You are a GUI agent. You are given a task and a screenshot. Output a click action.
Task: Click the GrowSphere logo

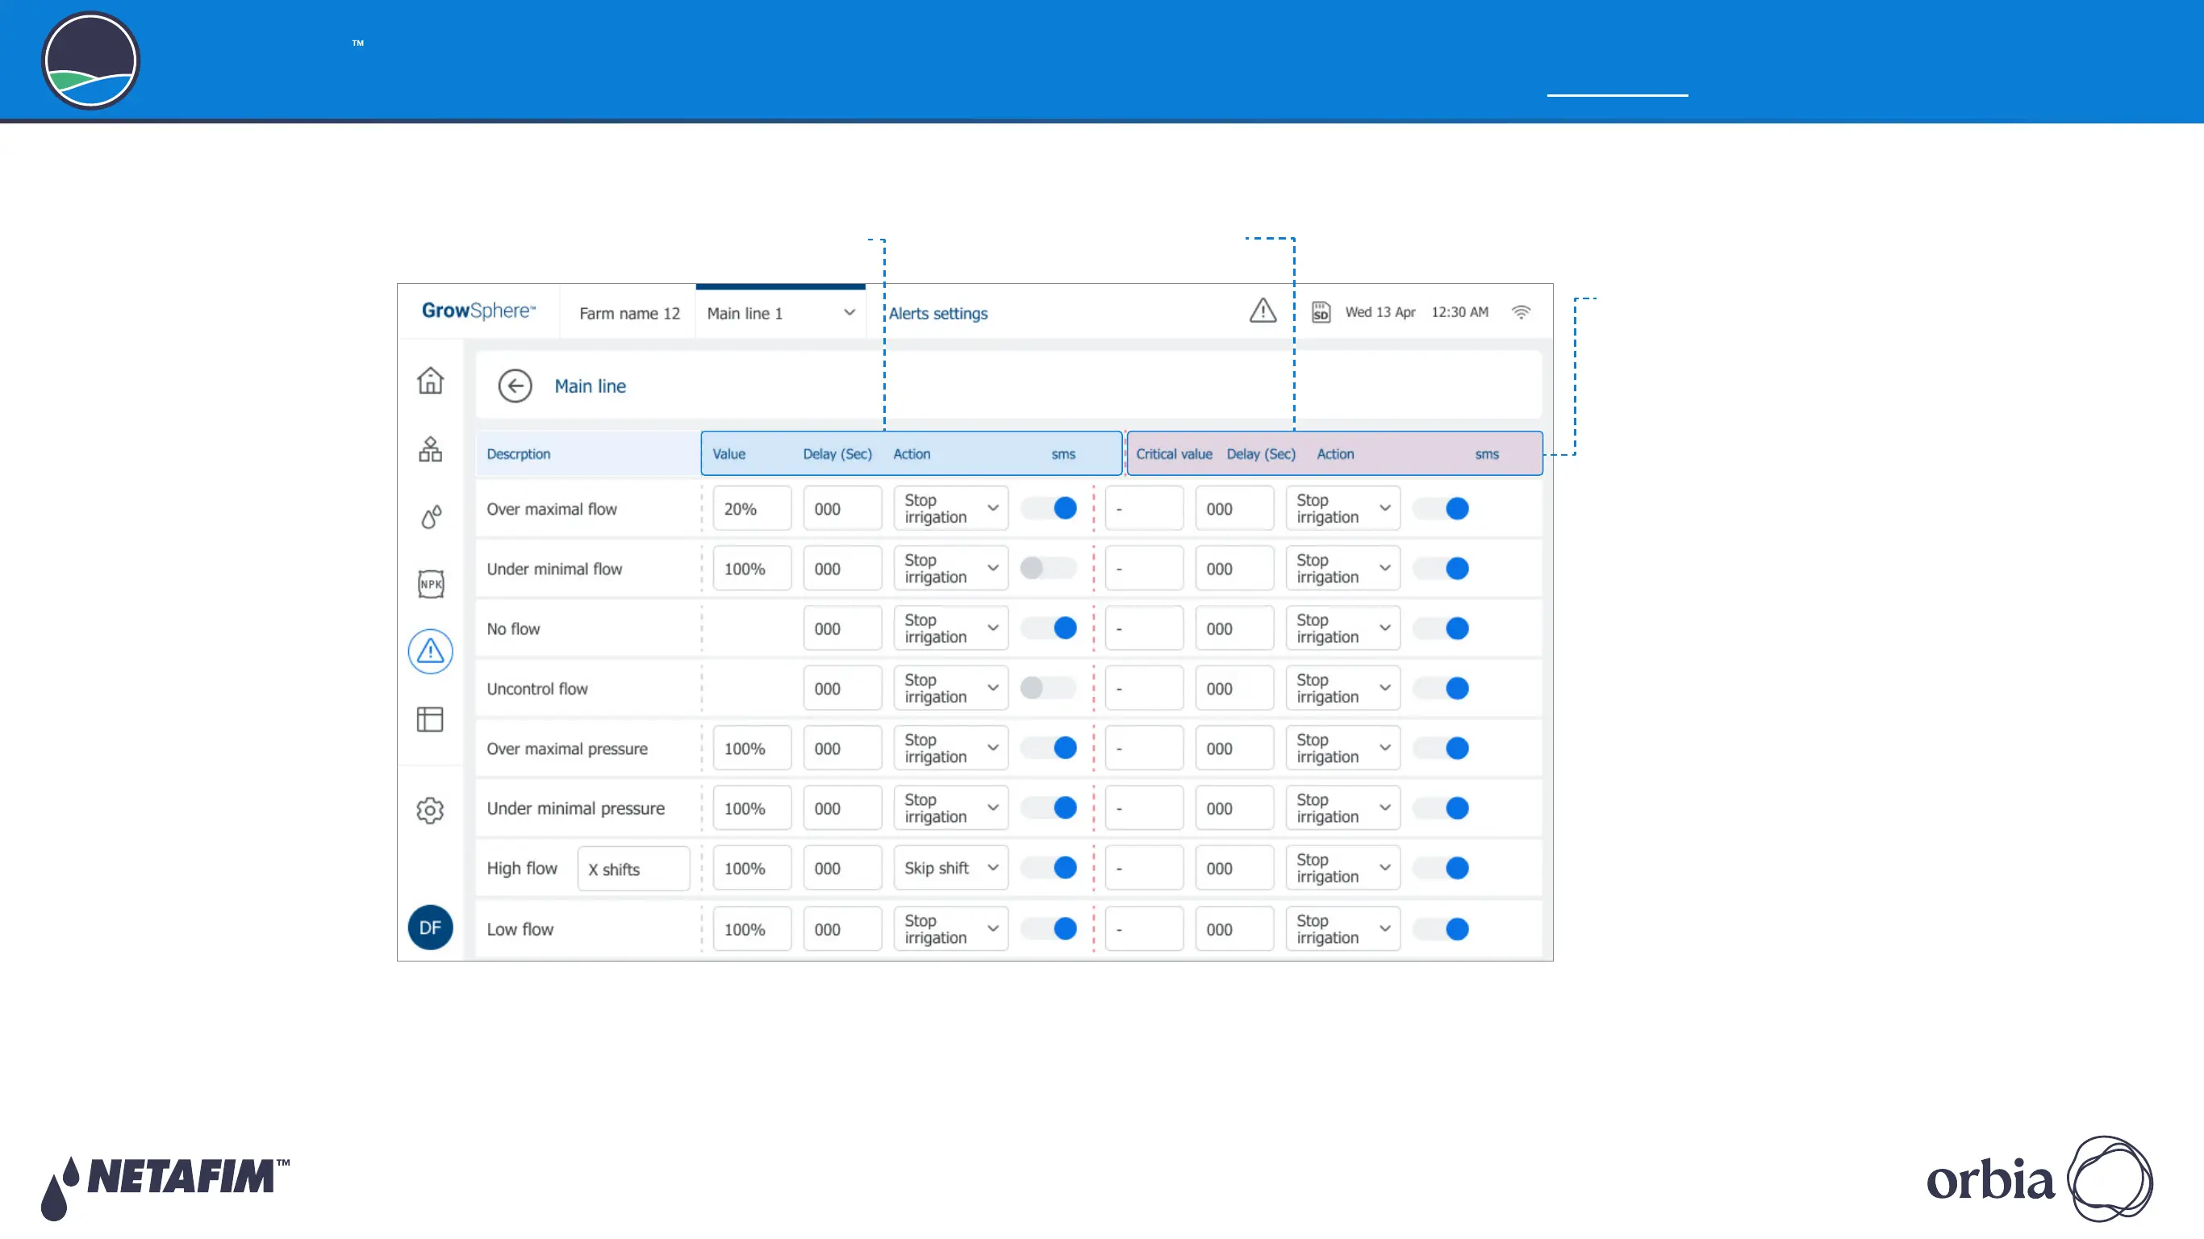pos(478,311)
